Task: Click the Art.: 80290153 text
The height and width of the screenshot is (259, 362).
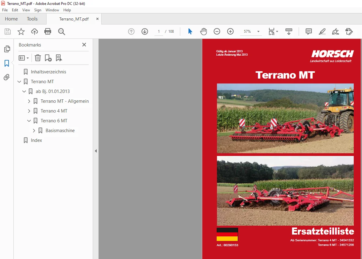Action: [227, 245]
